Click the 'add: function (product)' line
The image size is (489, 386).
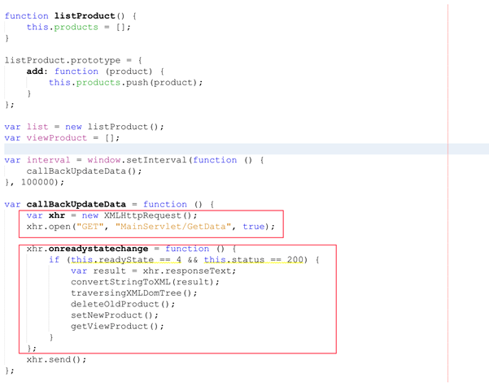coord(95,72)
